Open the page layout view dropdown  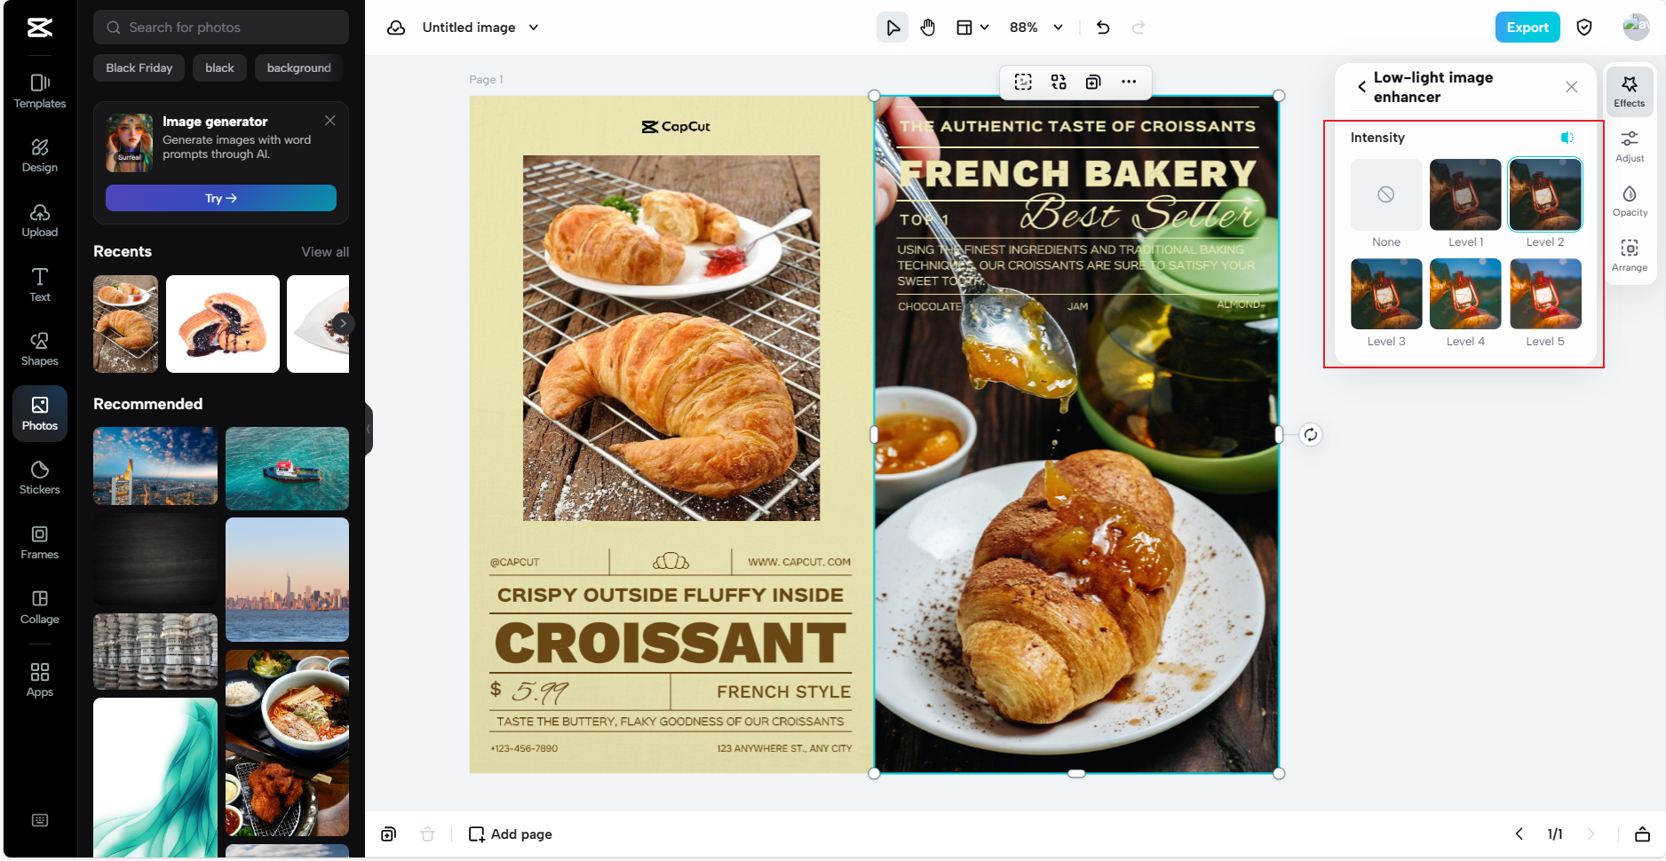972,28
